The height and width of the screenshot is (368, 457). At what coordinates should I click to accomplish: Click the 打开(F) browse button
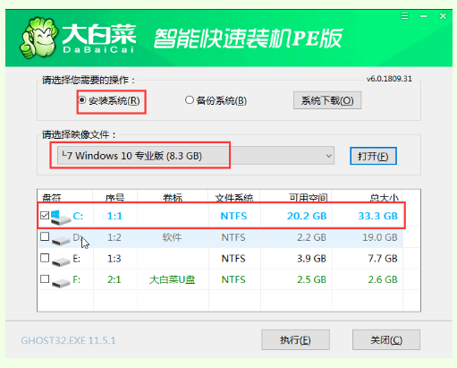373,156
